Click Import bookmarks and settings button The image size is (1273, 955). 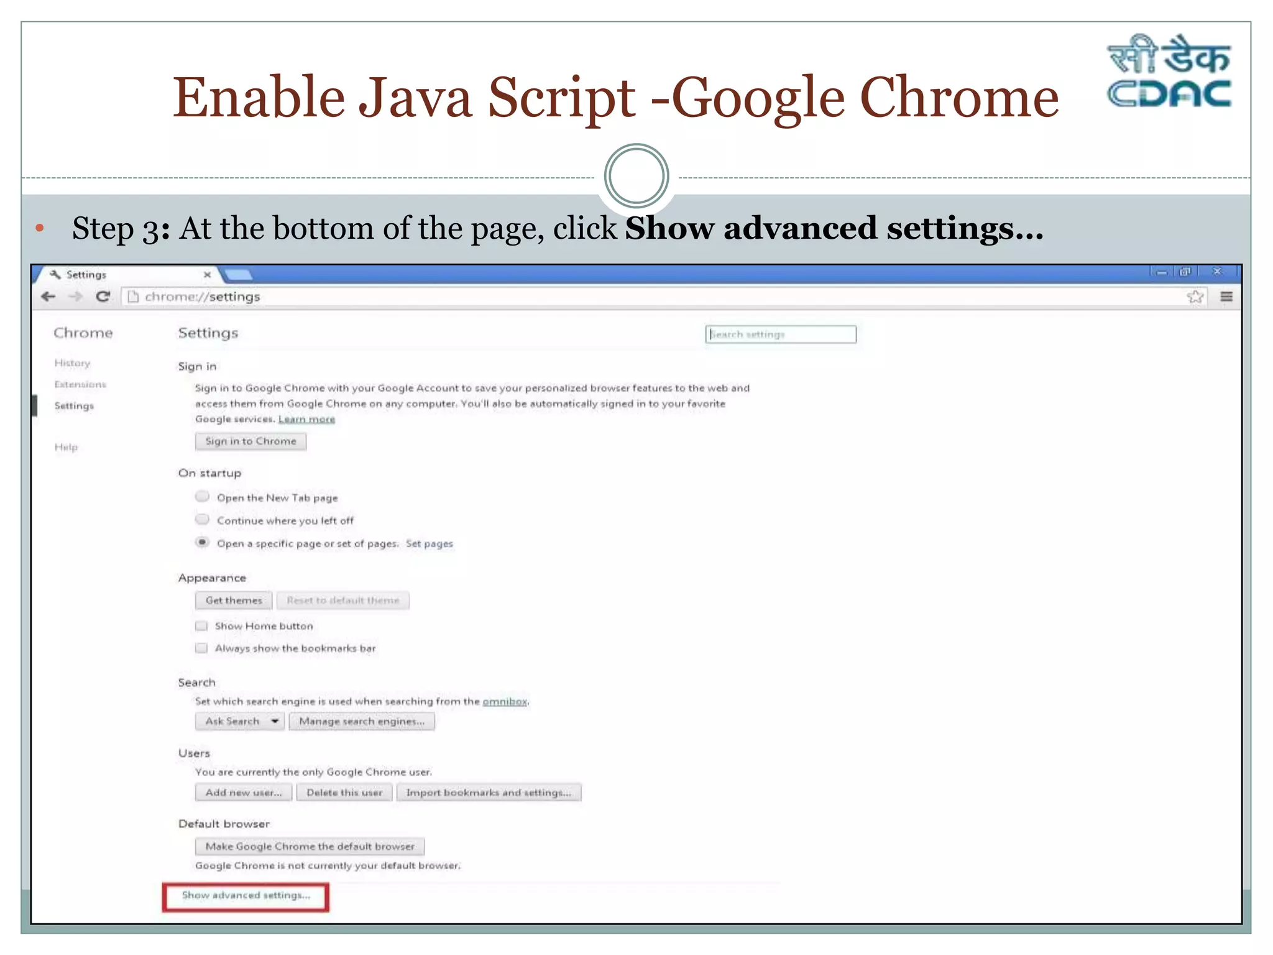click(x=489, y=793)
